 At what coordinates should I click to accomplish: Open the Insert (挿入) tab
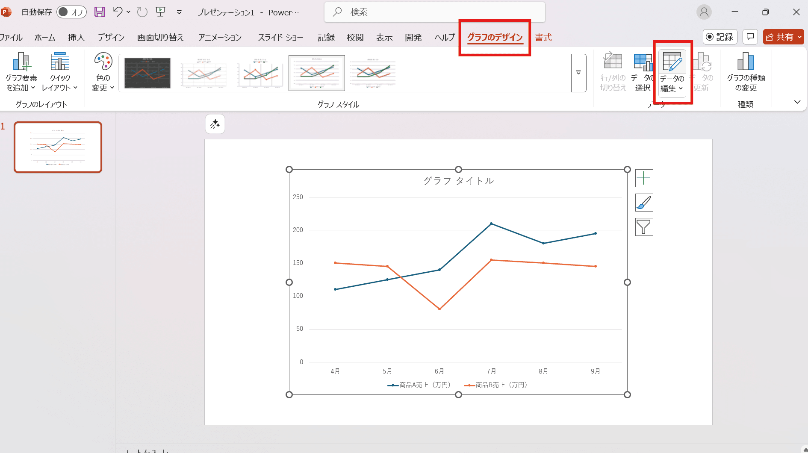[x=76, y=38]
